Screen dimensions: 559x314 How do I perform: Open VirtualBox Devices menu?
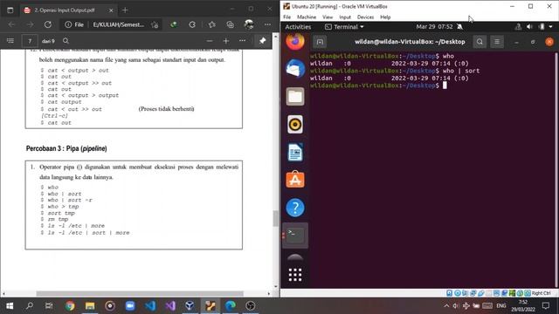[x=365, y=17]
